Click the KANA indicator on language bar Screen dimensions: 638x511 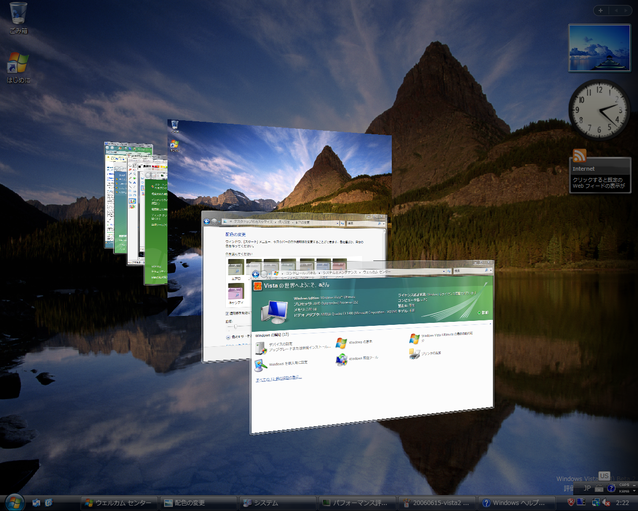[624, 491]
